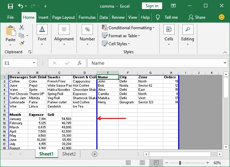Screen dimensions: 230x167
Task: Open Conditional Formatting menu
Action: 128,27
